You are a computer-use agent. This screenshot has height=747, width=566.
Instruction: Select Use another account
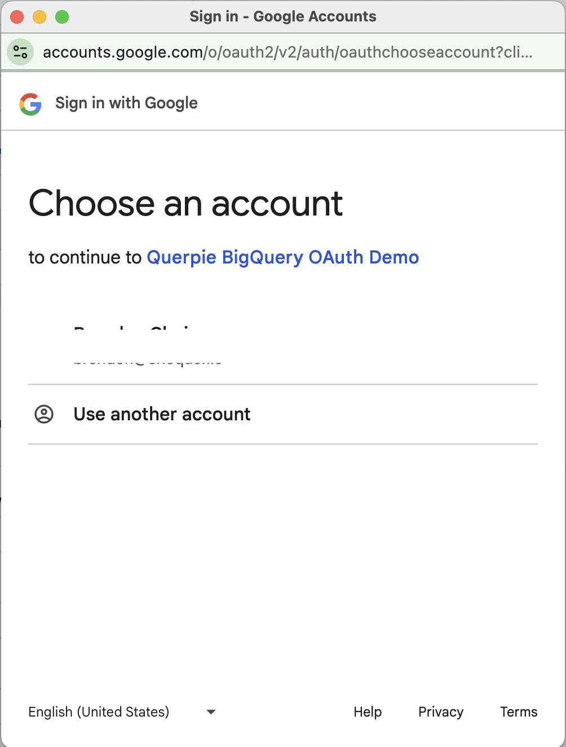coord(162,414)
